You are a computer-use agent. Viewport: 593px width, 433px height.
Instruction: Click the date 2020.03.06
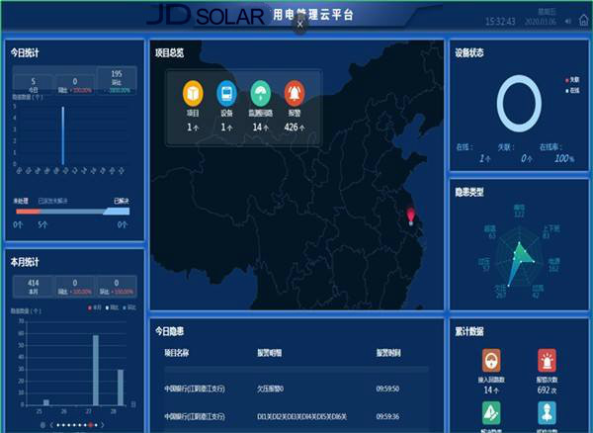pyautogui.click(x=540, y=22)
